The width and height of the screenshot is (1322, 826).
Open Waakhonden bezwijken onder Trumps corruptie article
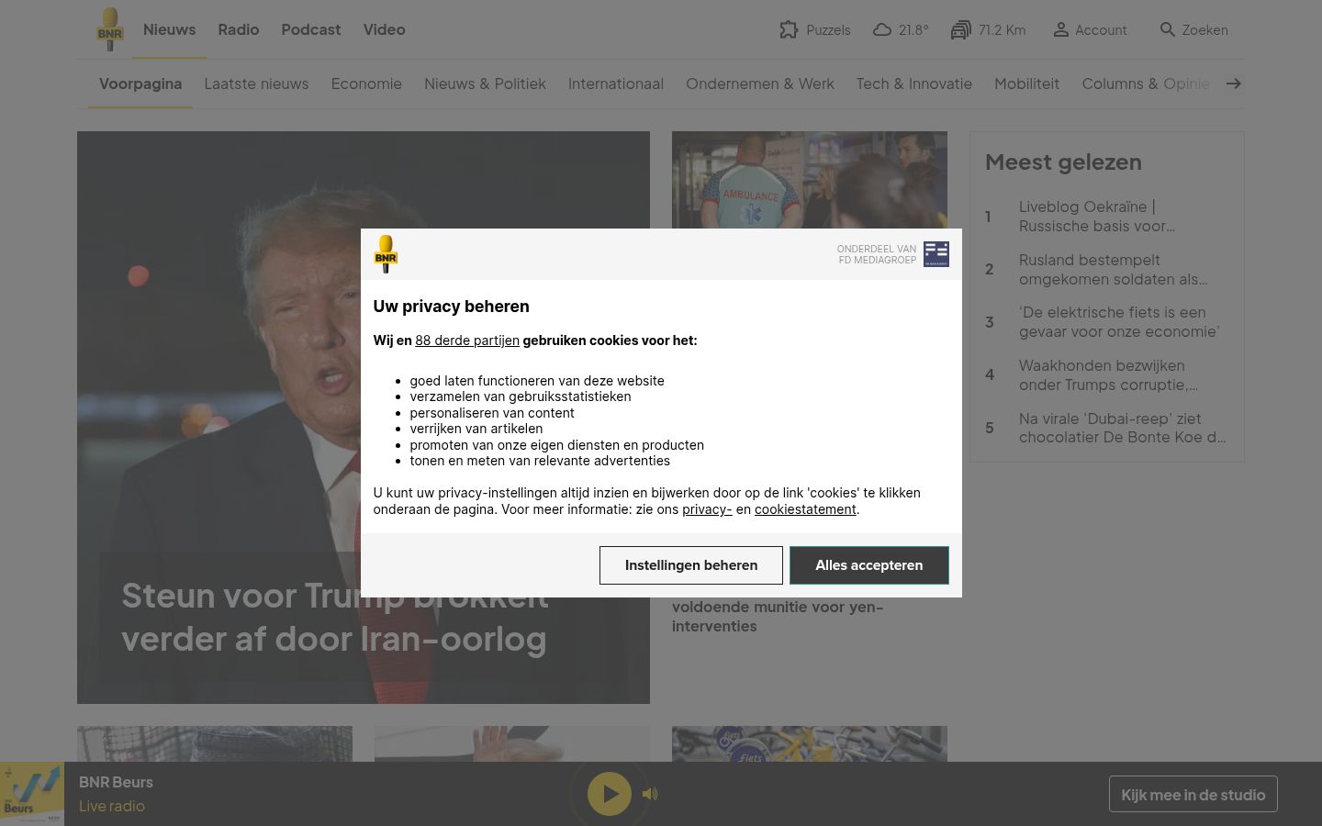(1109, 375)
